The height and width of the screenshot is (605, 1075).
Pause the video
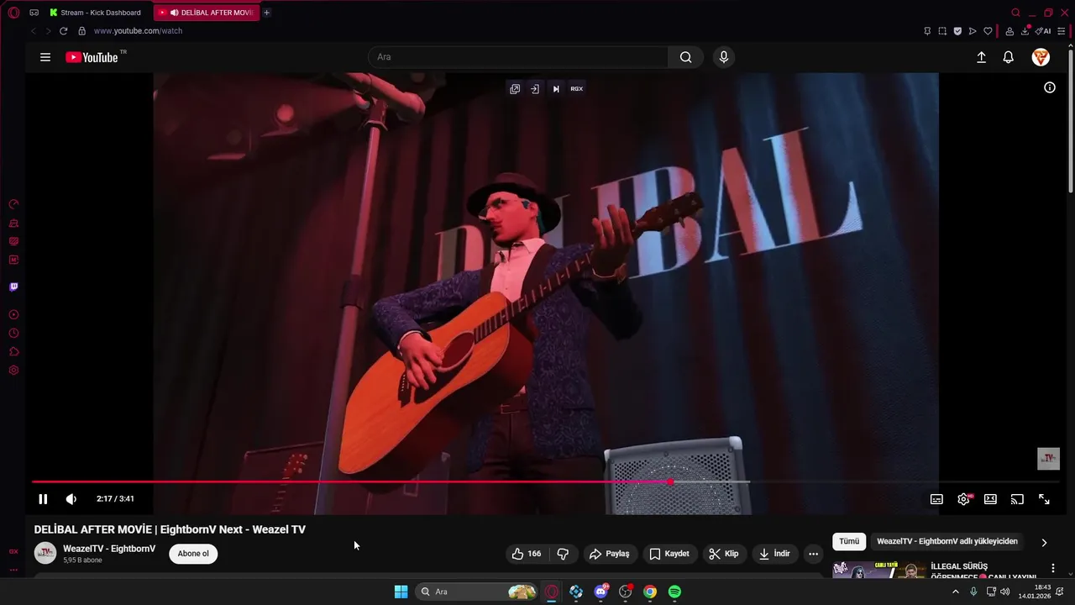pos(43,499)
